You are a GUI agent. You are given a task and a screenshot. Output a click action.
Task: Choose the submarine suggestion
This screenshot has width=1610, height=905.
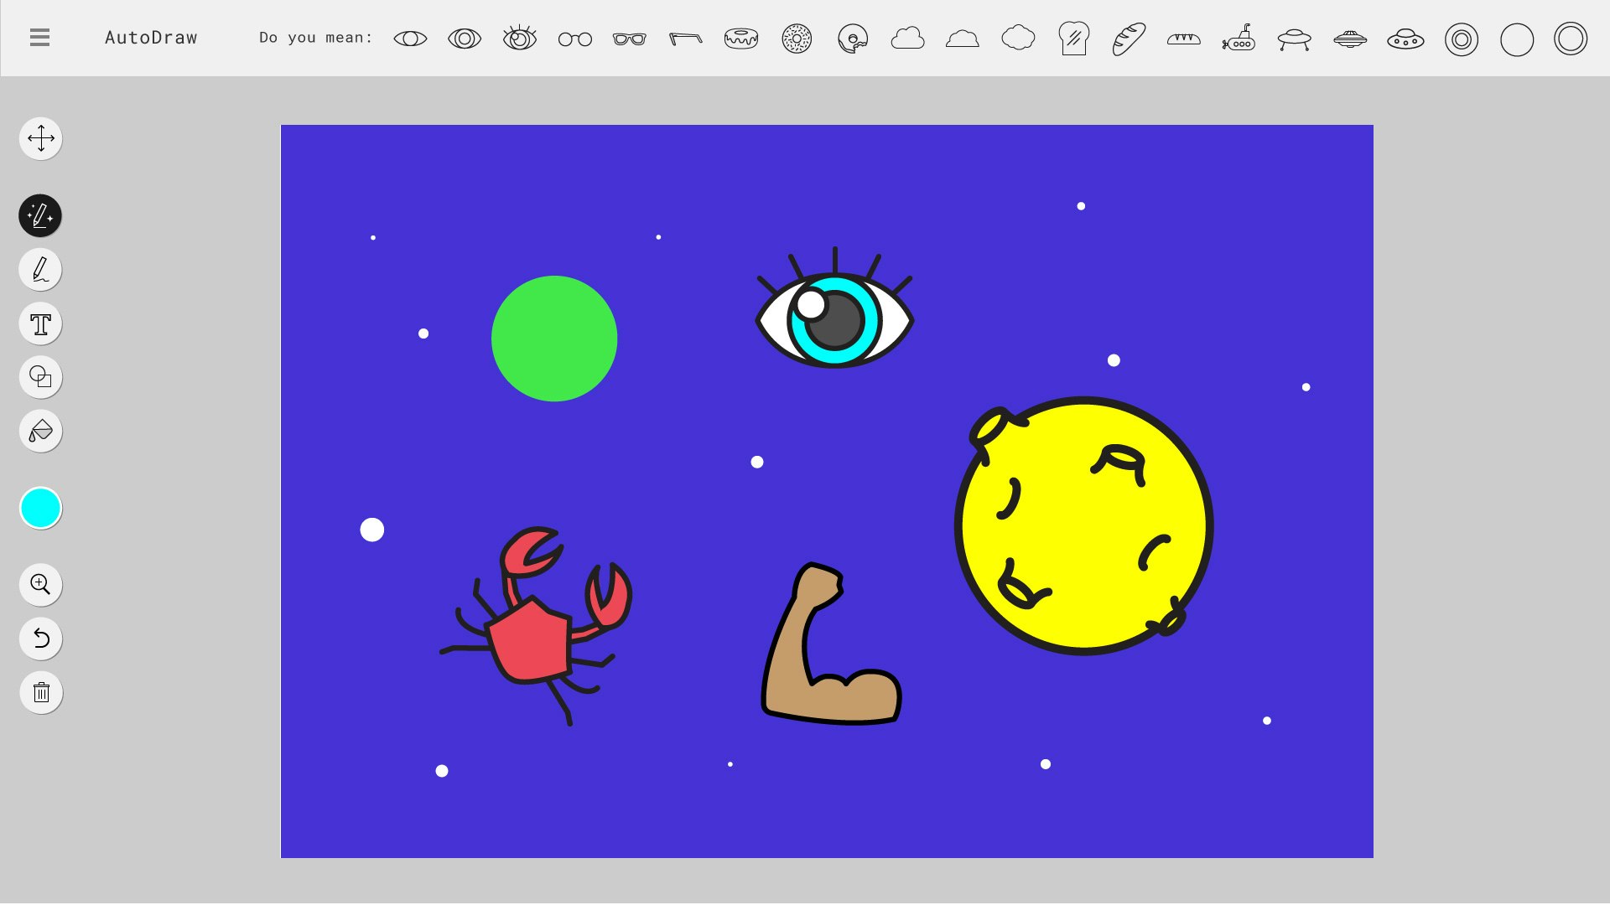[x=1239, y=38]
